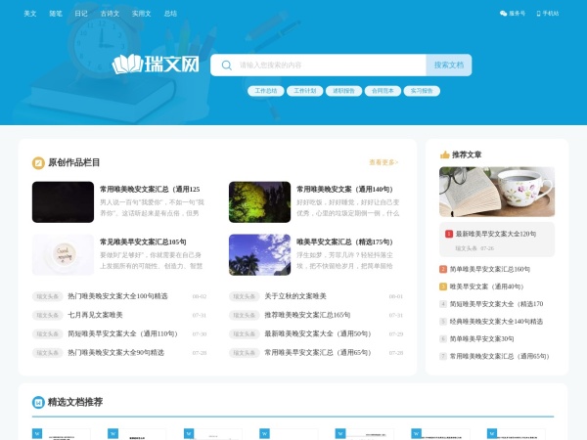This screenshot has height=440, width=587.
Task: Open 简单唯美早安文案30句
Action: (481, 339)
